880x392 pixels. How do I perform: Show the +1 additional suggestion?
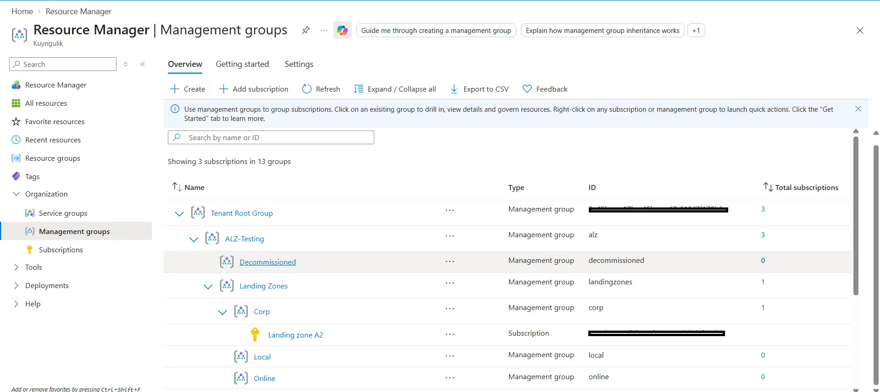tap(696, 31)
